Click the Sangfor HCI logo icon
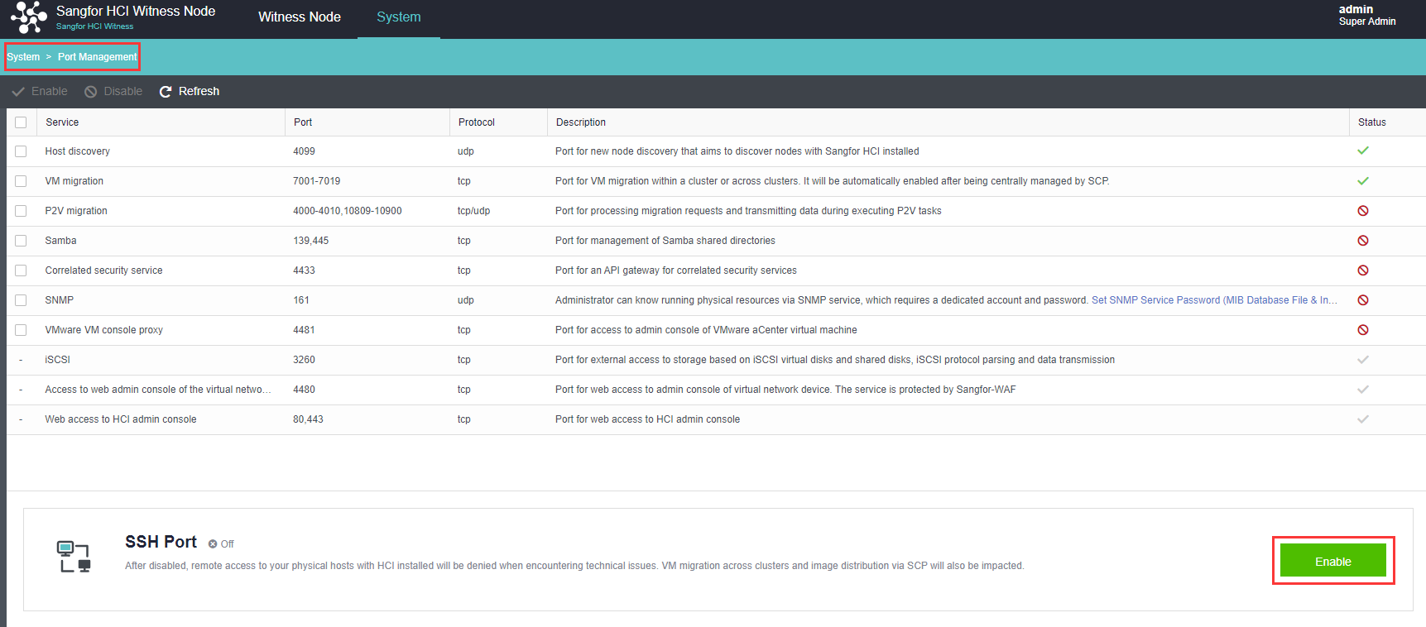 click(29, 17)
